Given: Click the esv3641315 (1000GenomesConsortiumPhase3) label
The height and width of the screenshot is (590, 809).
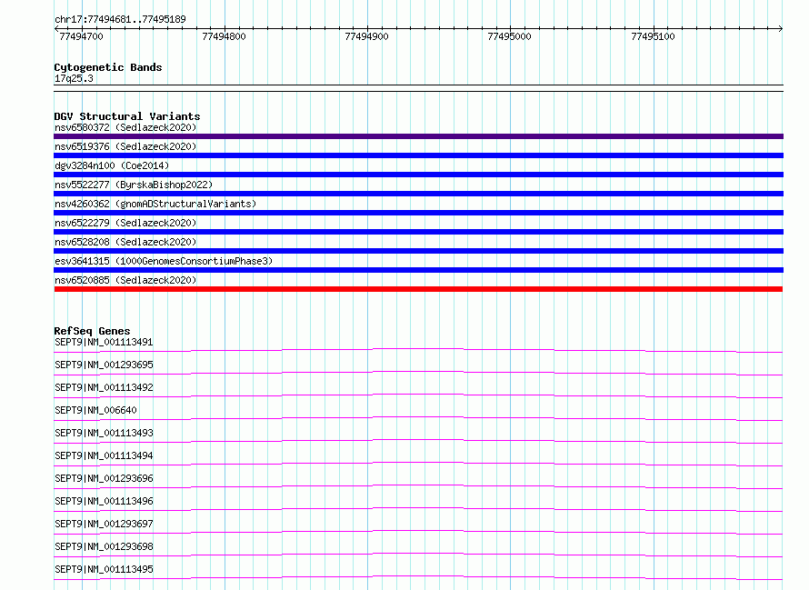Looking at the screenshot, I should click(164, 261).
